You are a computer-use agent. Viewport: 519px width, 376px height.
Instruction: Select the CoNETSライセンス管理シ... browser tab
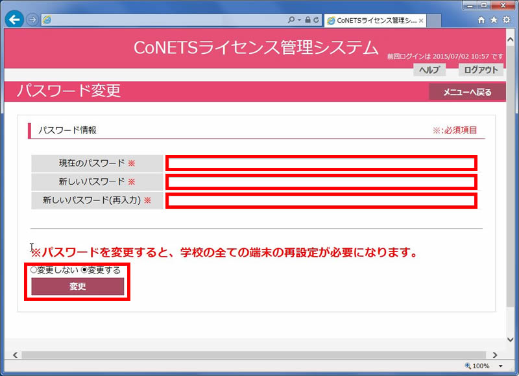[375, 21]
